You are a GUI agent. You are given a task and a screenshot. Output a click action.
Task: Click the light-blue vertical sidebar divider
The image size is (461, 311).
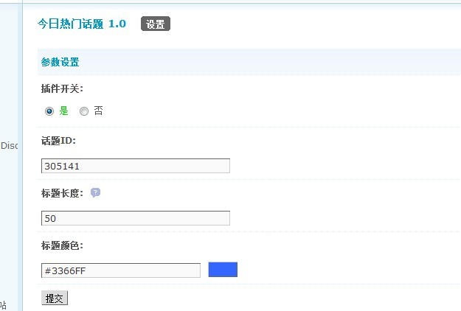20,155
